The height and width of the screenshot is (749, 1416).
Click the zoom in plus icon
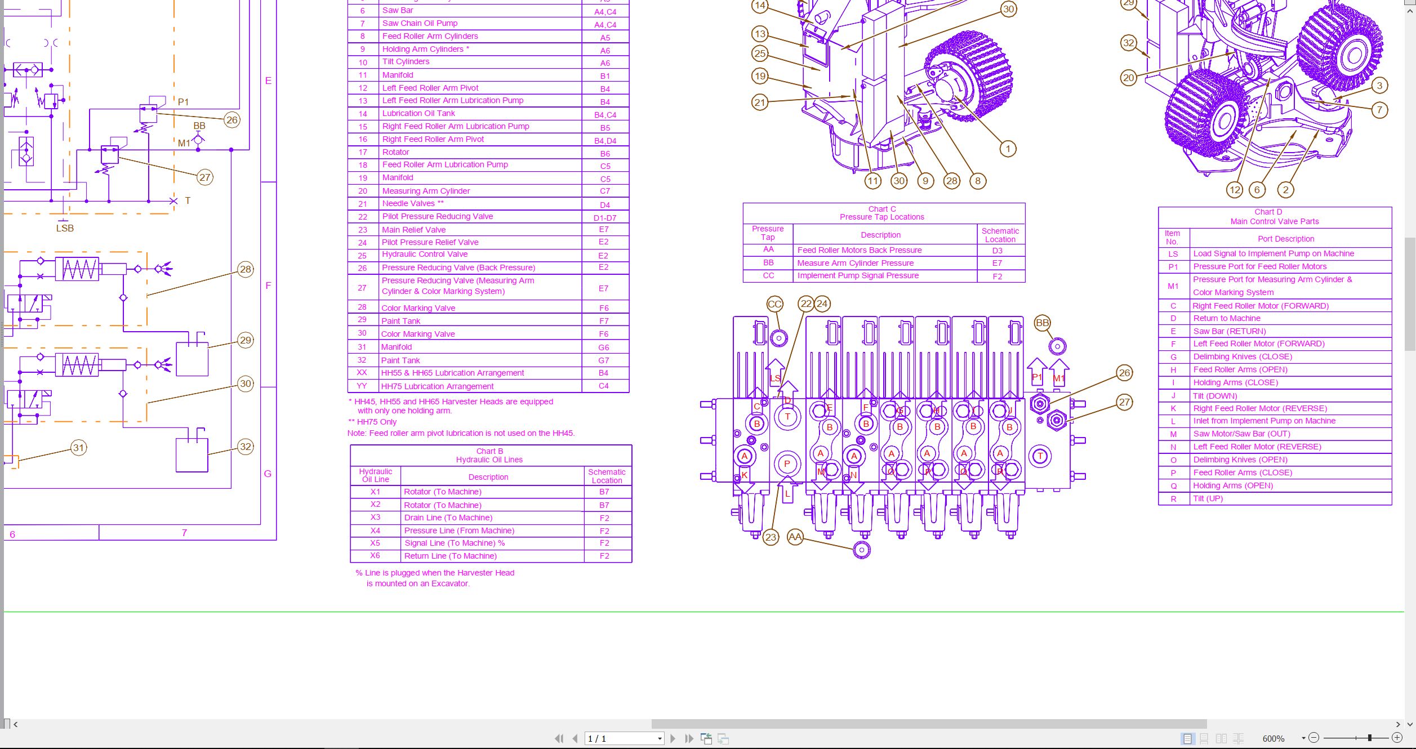[x=1397, y=738]
